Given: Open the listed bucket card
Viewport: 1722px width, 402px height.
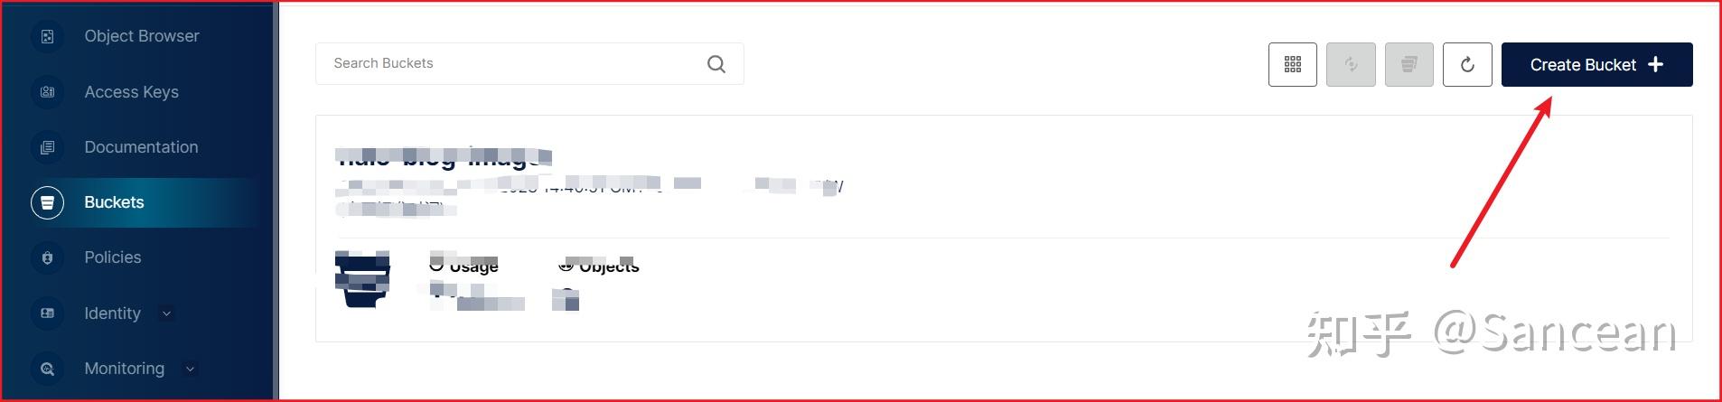Looking at the screenshot, I should [x=1003, y=229].
